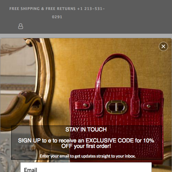
Task: Click the gold oval clasp on the handbag
Action: (x=116, y=107)
